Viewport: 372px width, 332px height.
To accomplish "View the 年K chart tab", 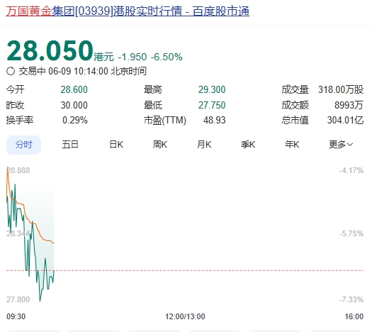I will (292, 145).
